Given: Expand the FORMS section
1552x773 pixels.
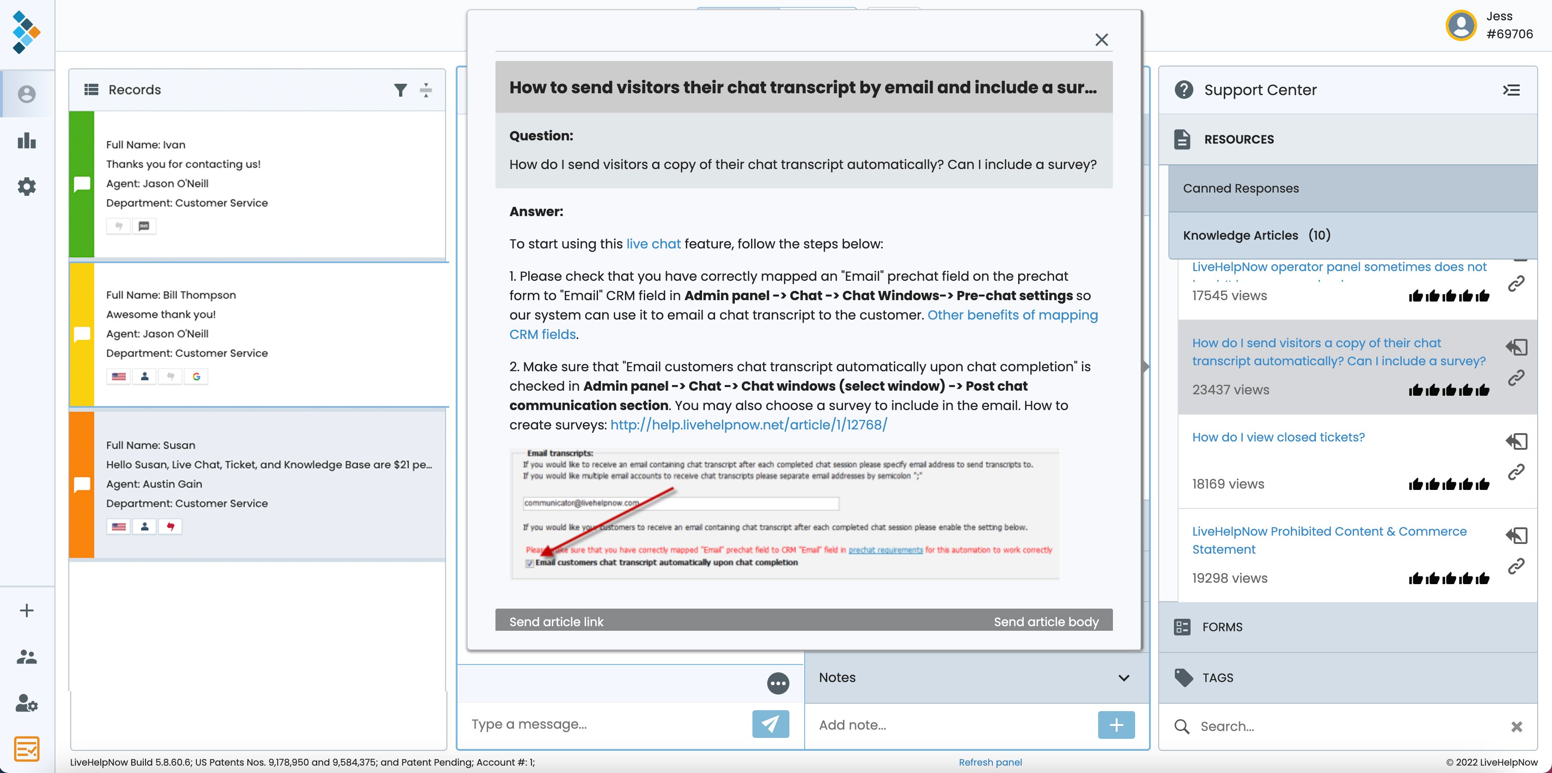Looking at the screenshot, I should pos(1348,627).
